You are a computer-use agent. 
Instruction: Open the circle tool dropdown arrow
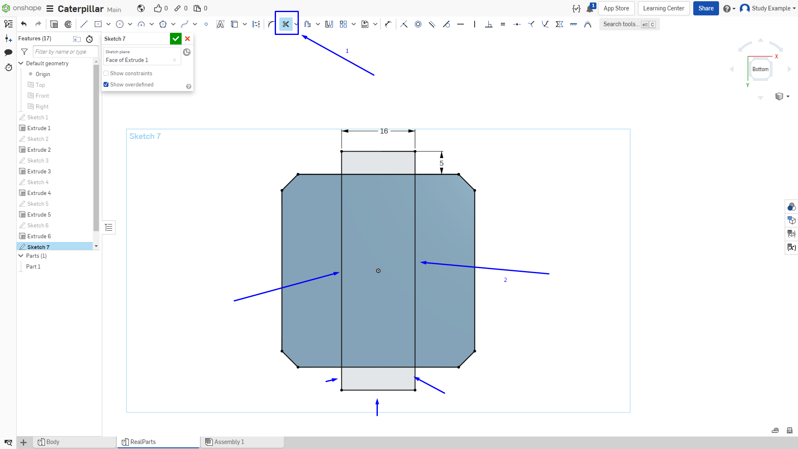[130, 24]
